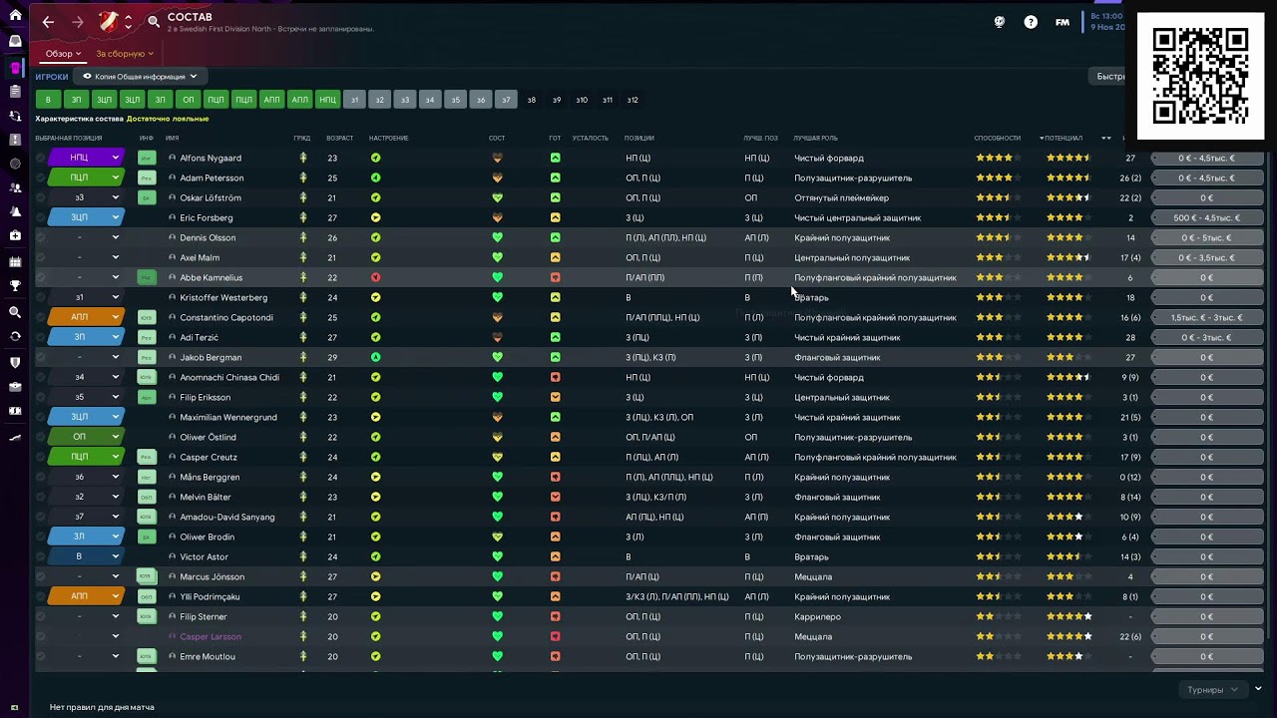Open the Home sidebar icon
This screenshot has width=1277, height=718.
pos(15,16)
